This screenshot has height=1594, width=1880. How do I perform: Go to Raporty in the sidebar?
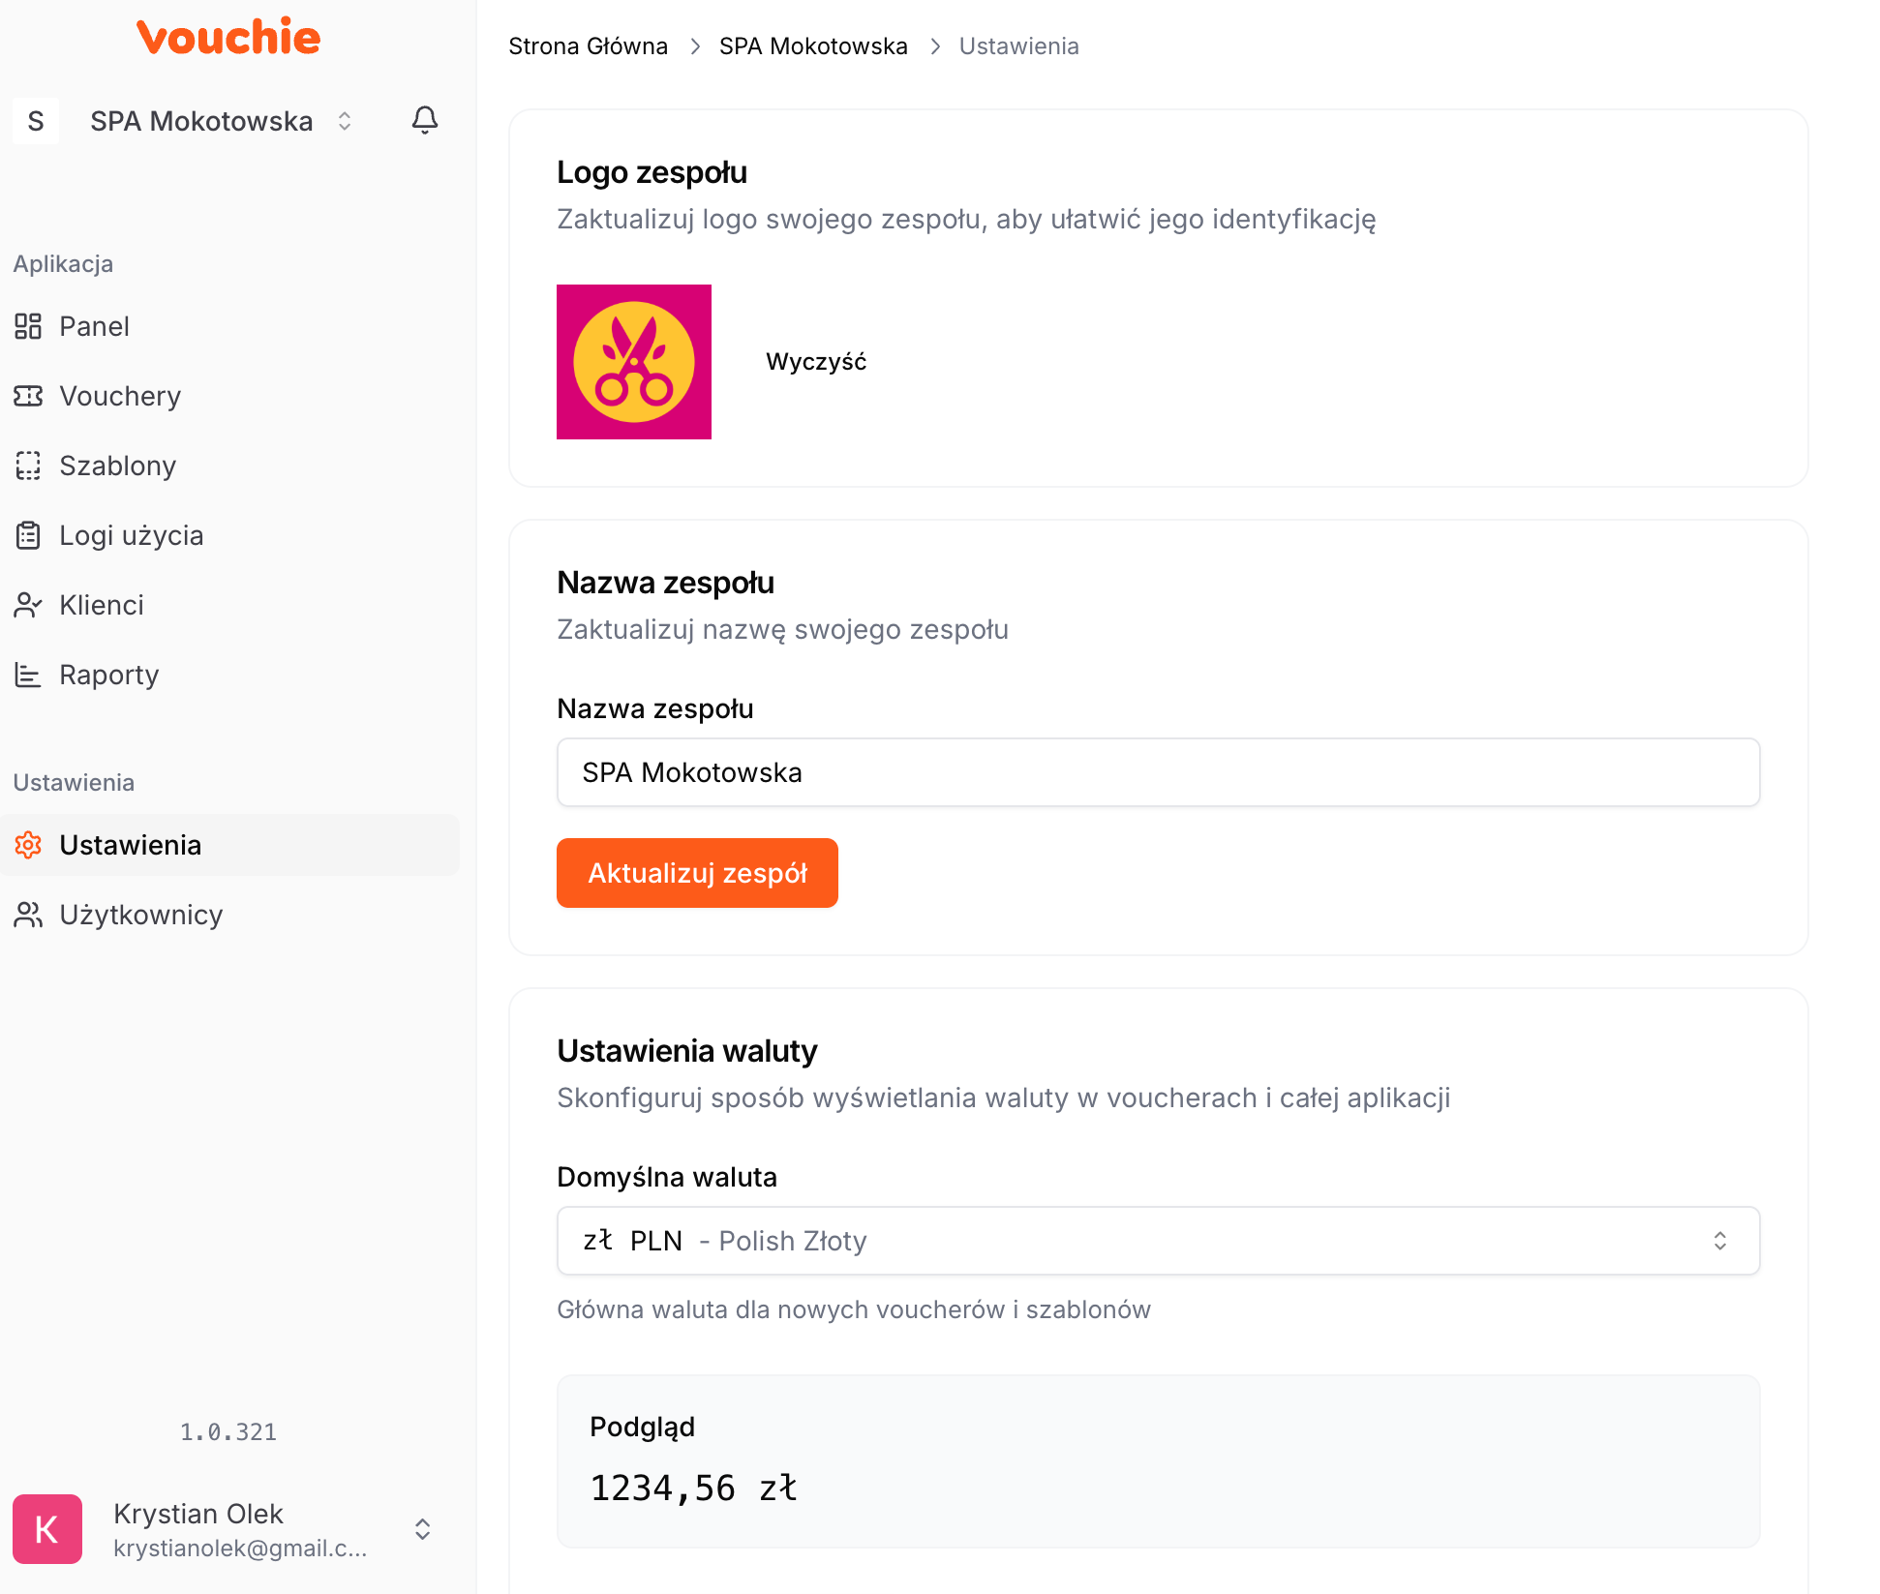[108, 675]
